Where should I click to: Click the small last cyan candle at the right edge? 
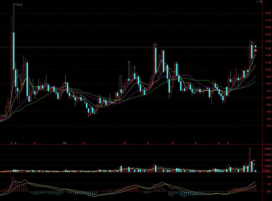[x=255, y=46]
